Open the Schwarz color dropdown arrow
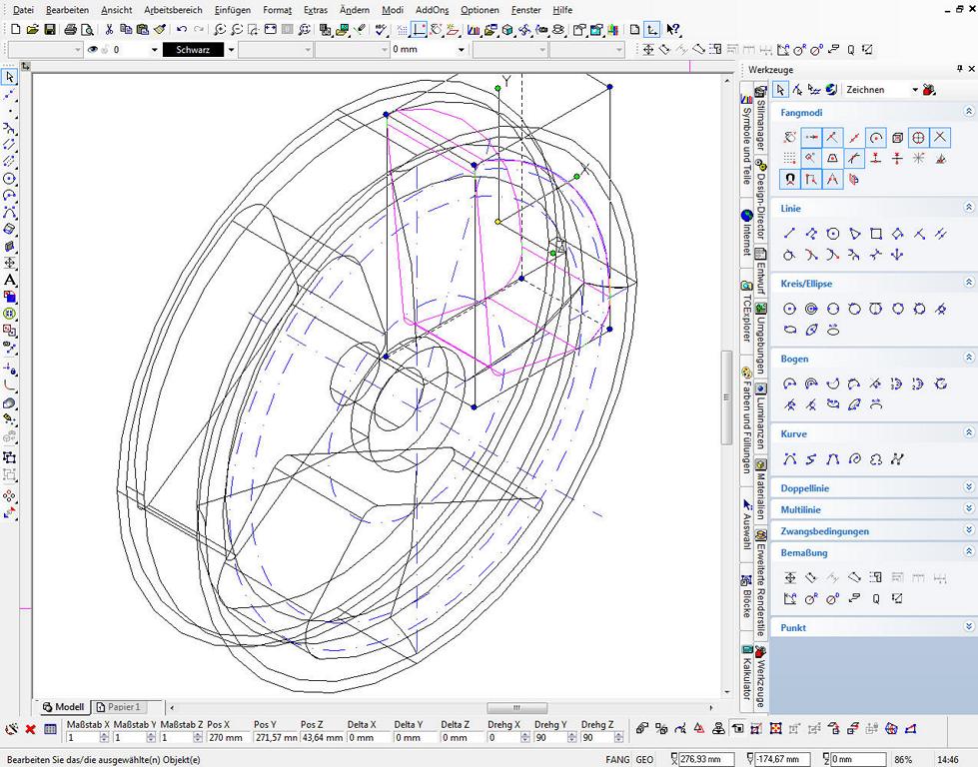The image size is (978, 767). pos(231,49)
